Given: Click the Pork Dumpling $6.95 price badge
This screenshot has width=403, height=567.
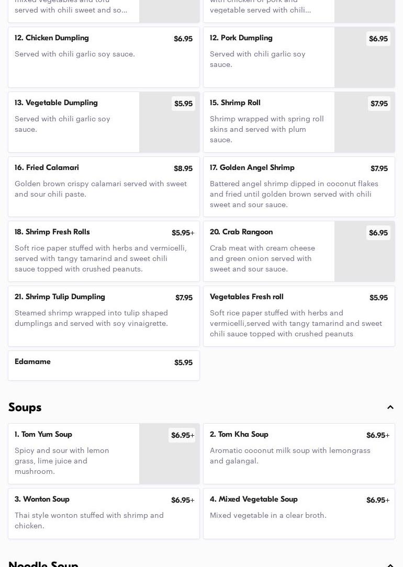Looking at the screenshot, I should coord(378,39).
